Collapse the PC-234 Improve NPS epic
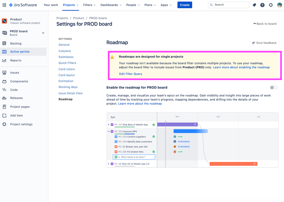The height and width of the screenshot is (202, 284). click(109, 131)
